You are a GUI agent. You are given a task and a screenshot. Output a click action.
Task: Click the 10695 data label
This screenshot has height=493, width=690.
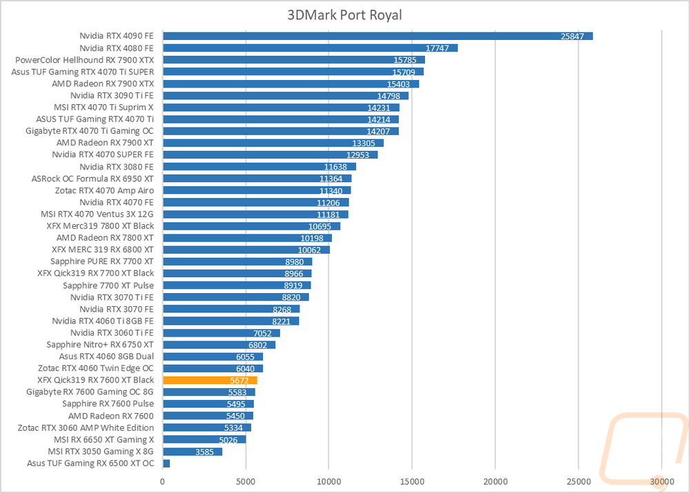(x=320, y=226)
